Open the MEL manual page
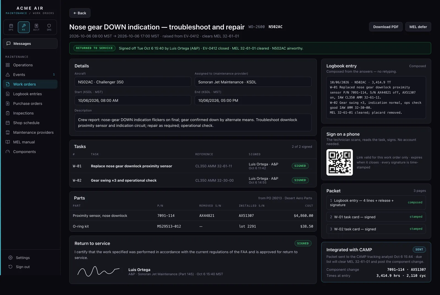This screenshot has height=295, width=440. coord(30,142)
